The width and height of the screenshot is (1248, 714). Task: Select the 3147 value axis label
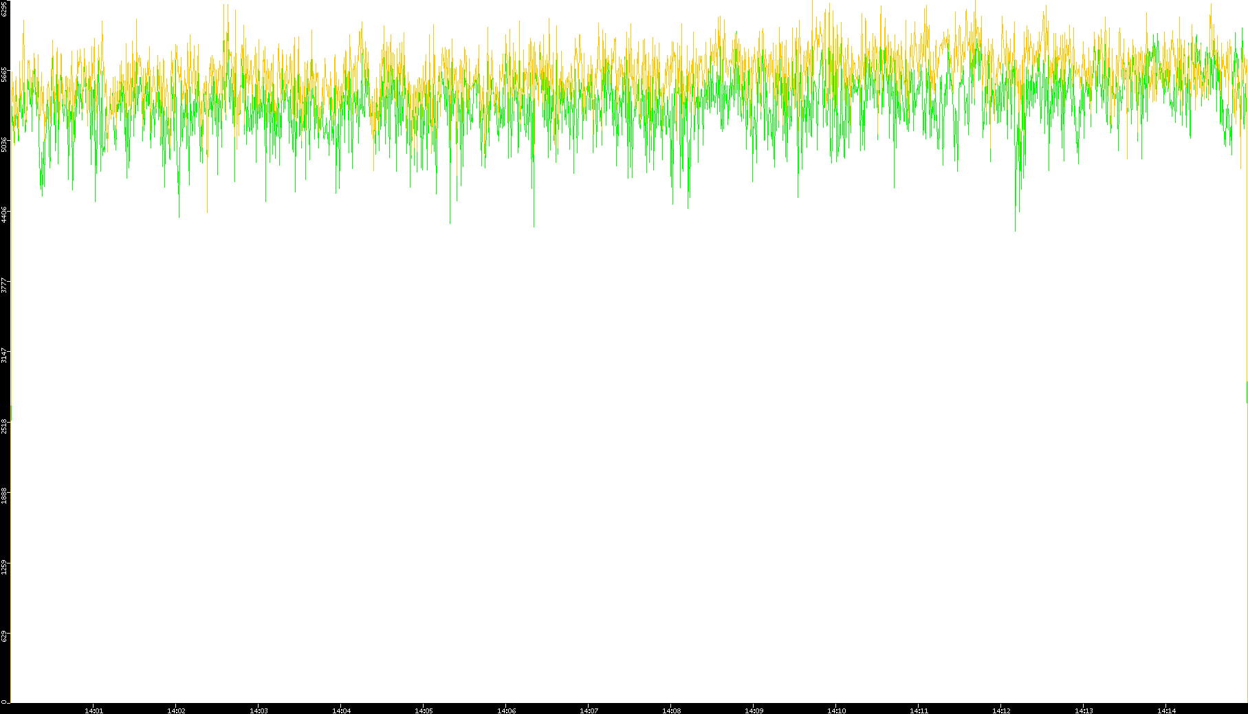5,355
